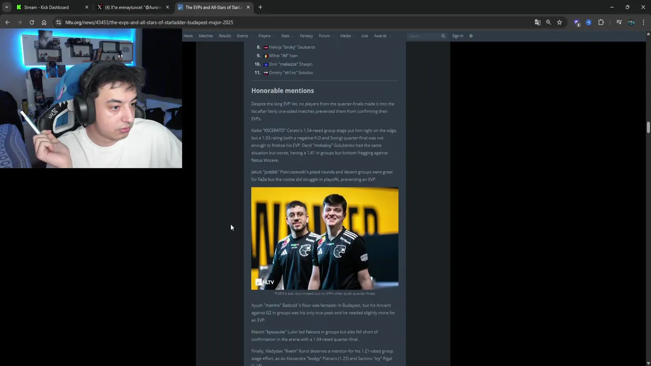Open the FURIA duo photo
Image resolution: width=651 pixels, height=366 pixels.
pos(324,238)
